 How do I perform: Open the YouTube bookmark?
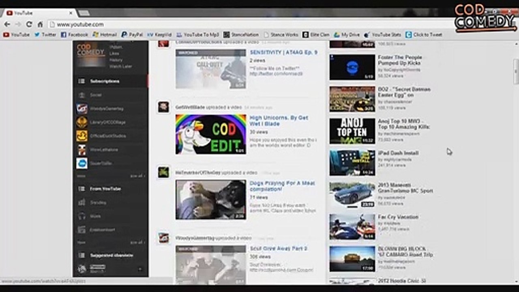(17, 35)
